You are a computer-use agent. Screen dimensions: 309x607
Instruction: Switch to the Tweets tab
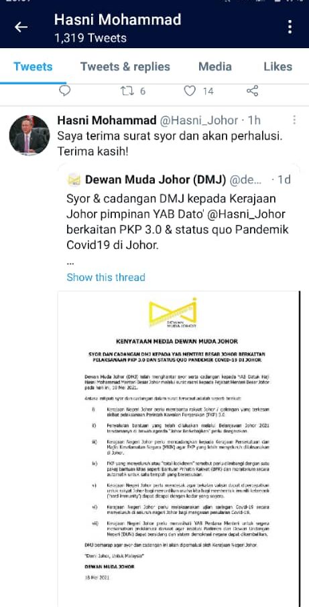[x=33, y=66]
